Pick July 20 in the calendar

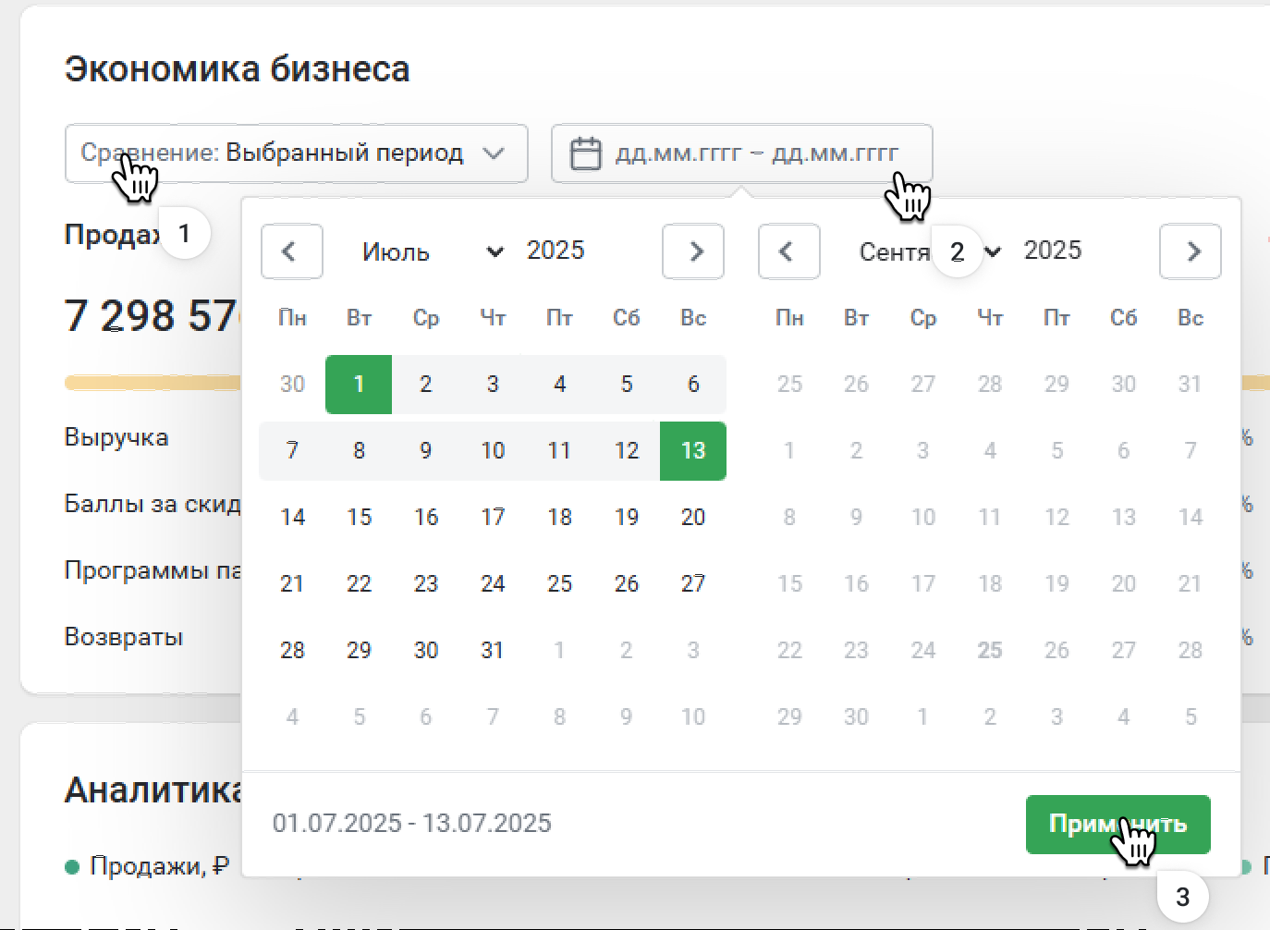(x=693, y=517)
